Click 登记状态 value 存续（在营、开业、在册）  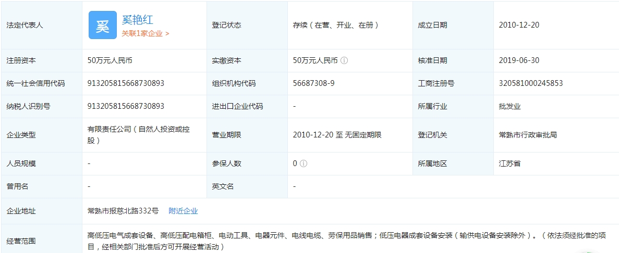pyautogui.click(x=335, y=25)
